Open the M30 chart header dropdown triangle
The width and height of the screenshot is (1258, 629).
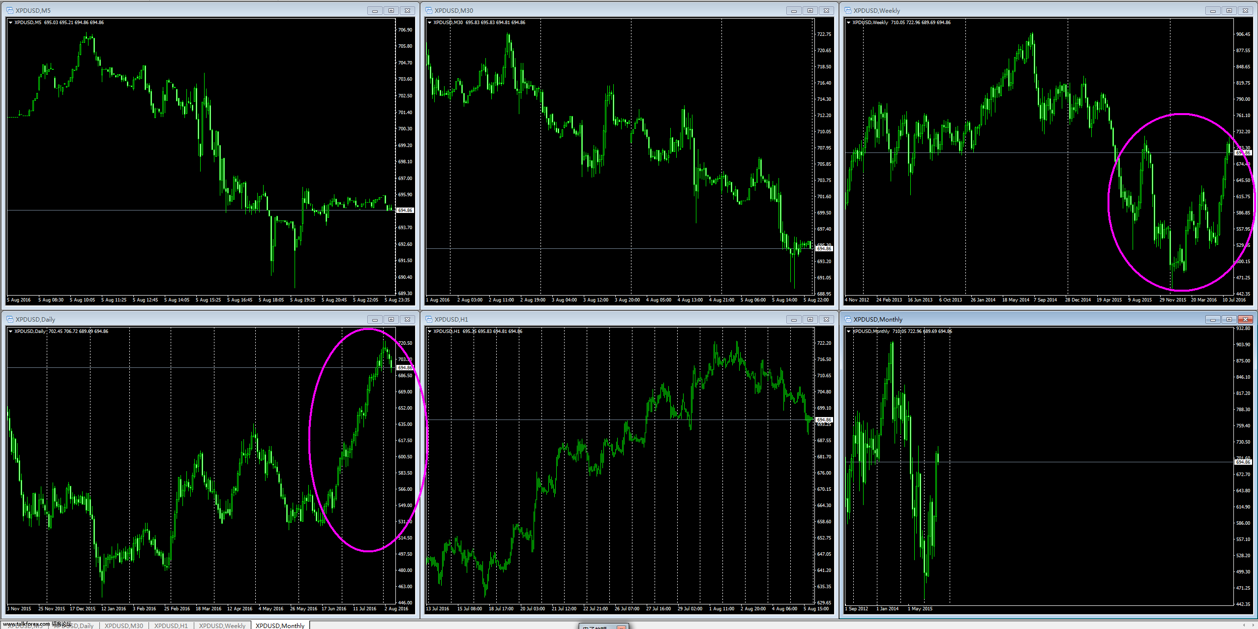[429, 22]
